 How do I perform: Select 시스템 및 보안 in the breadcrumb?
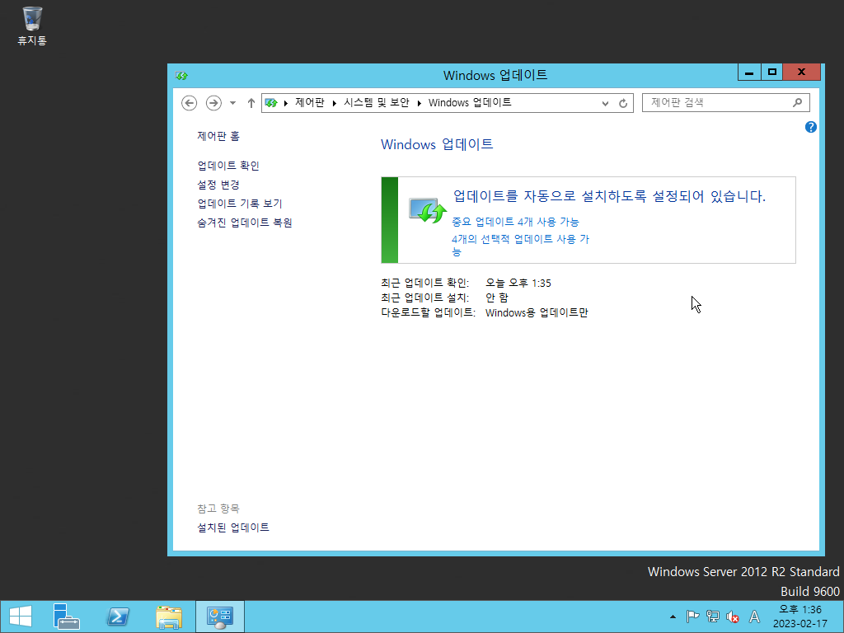(x=376, y=102)
